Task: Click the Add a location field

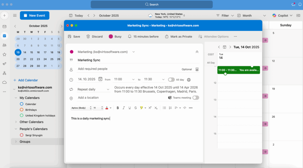Action: (122, 98)
